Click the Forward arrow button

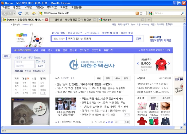(11, 13)
